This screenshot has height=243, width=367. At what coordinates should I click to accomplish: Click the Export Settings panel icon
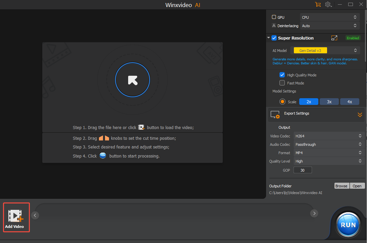coord(275,115)
